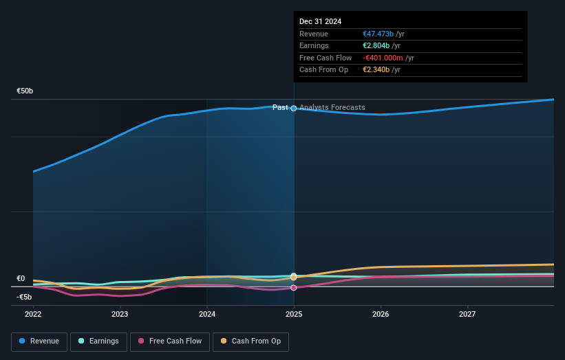The height and width of the screenshot is (360, 565).
Task: Toggle the Cash From Op legend
Action: (x=250, y=341)
